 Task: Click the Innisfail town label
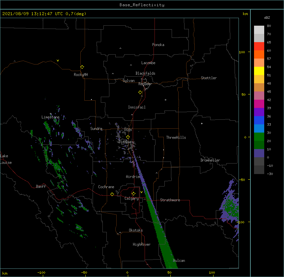137,107
